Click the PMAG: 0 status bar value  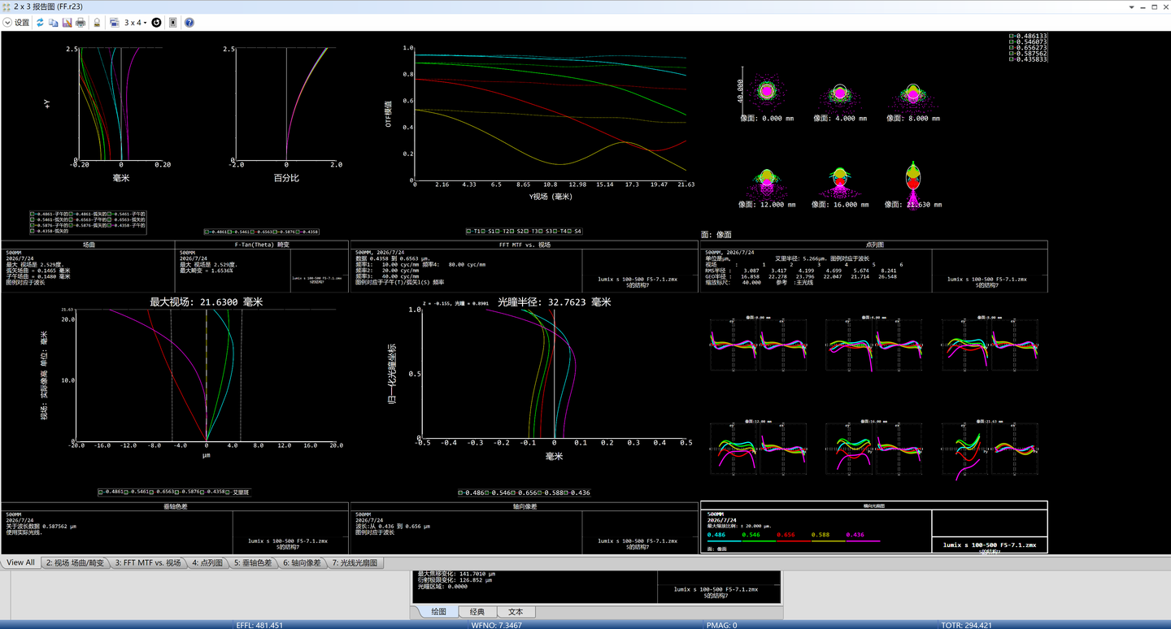723,625
